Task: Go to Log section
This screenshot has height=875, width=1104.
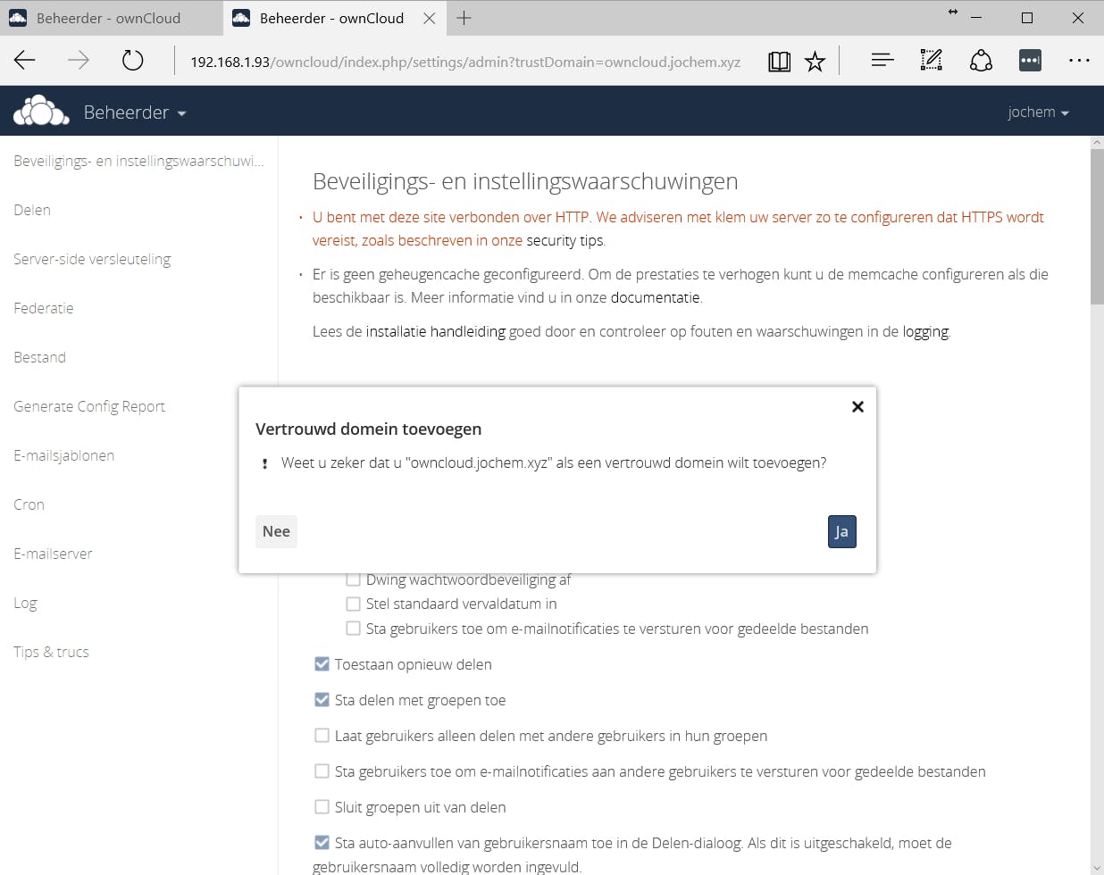Action: (x=26, y=603)
